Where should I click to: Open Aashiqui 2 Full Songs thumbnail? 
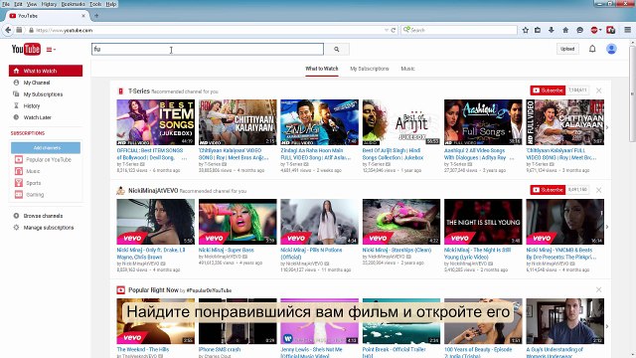(483, 122)
